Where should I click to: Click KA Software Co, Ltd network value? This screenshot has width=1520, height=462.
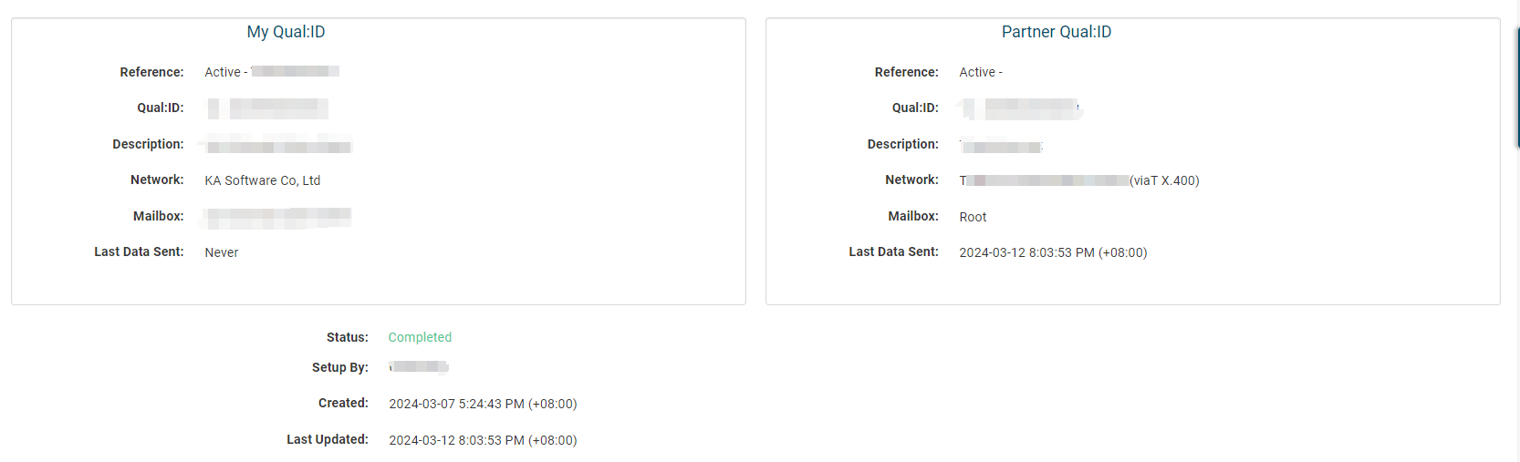[263, 180]
